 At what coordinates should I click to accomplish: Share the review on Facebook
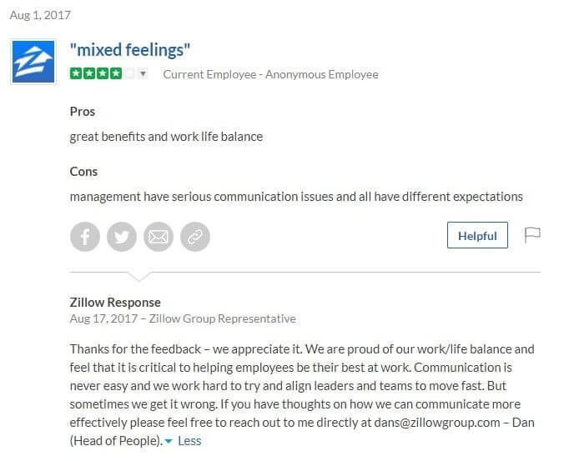85,237
